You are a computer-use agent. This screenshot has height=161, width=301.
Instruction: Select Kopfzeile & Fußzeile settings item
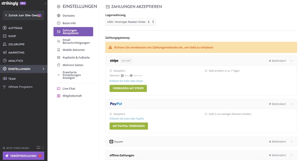(76, 57)
